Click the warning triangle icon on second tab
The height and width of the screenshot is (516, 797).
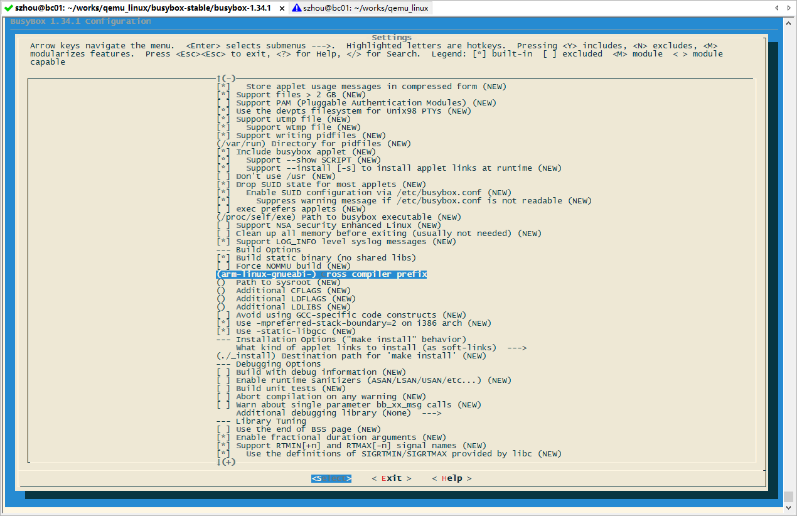(x=296, y=8)
